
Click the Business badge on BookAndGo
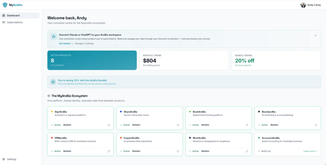pos(205,125)
